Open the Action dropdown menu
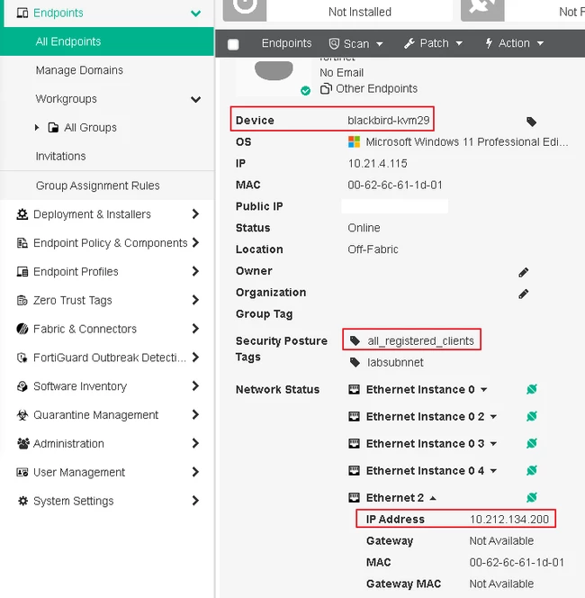This screenshot has width=585, height=598. tap(514, 43)
